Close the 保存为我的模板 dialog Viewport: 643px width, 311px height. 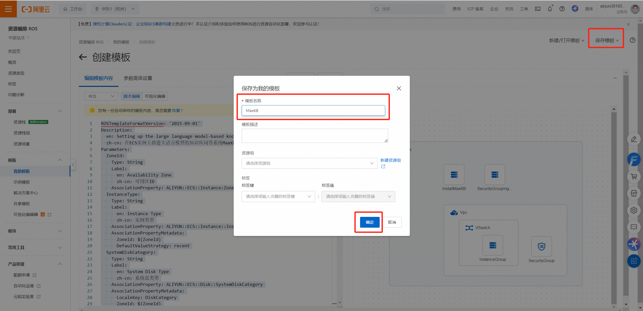pos(399,88)
